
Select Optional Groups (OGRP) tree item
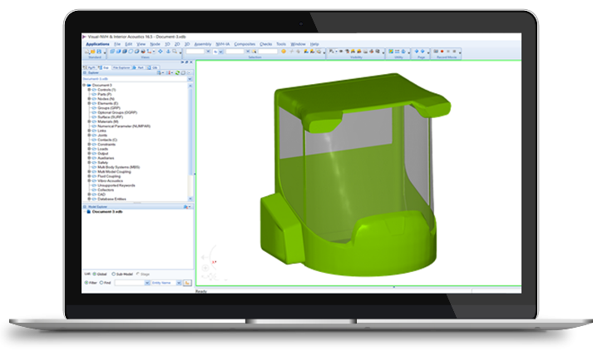pyautogui.click(x=117, y=112)
